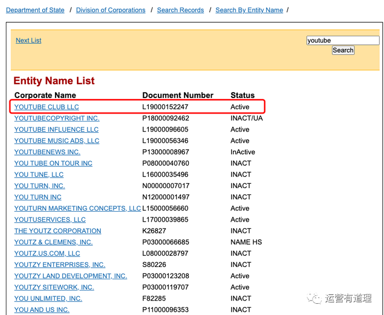384x315 pixels.
Task: Open YOUTUBE INFLUENCE LLC record
Action: [57, 130]
